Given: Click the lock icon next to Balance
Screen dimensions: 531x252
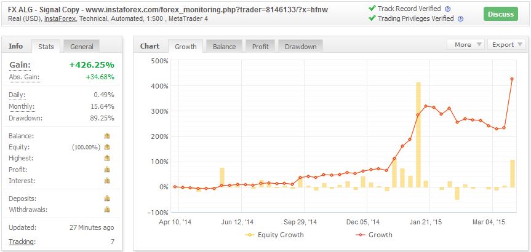Looking at the screenshot, I should pos(107,136).
